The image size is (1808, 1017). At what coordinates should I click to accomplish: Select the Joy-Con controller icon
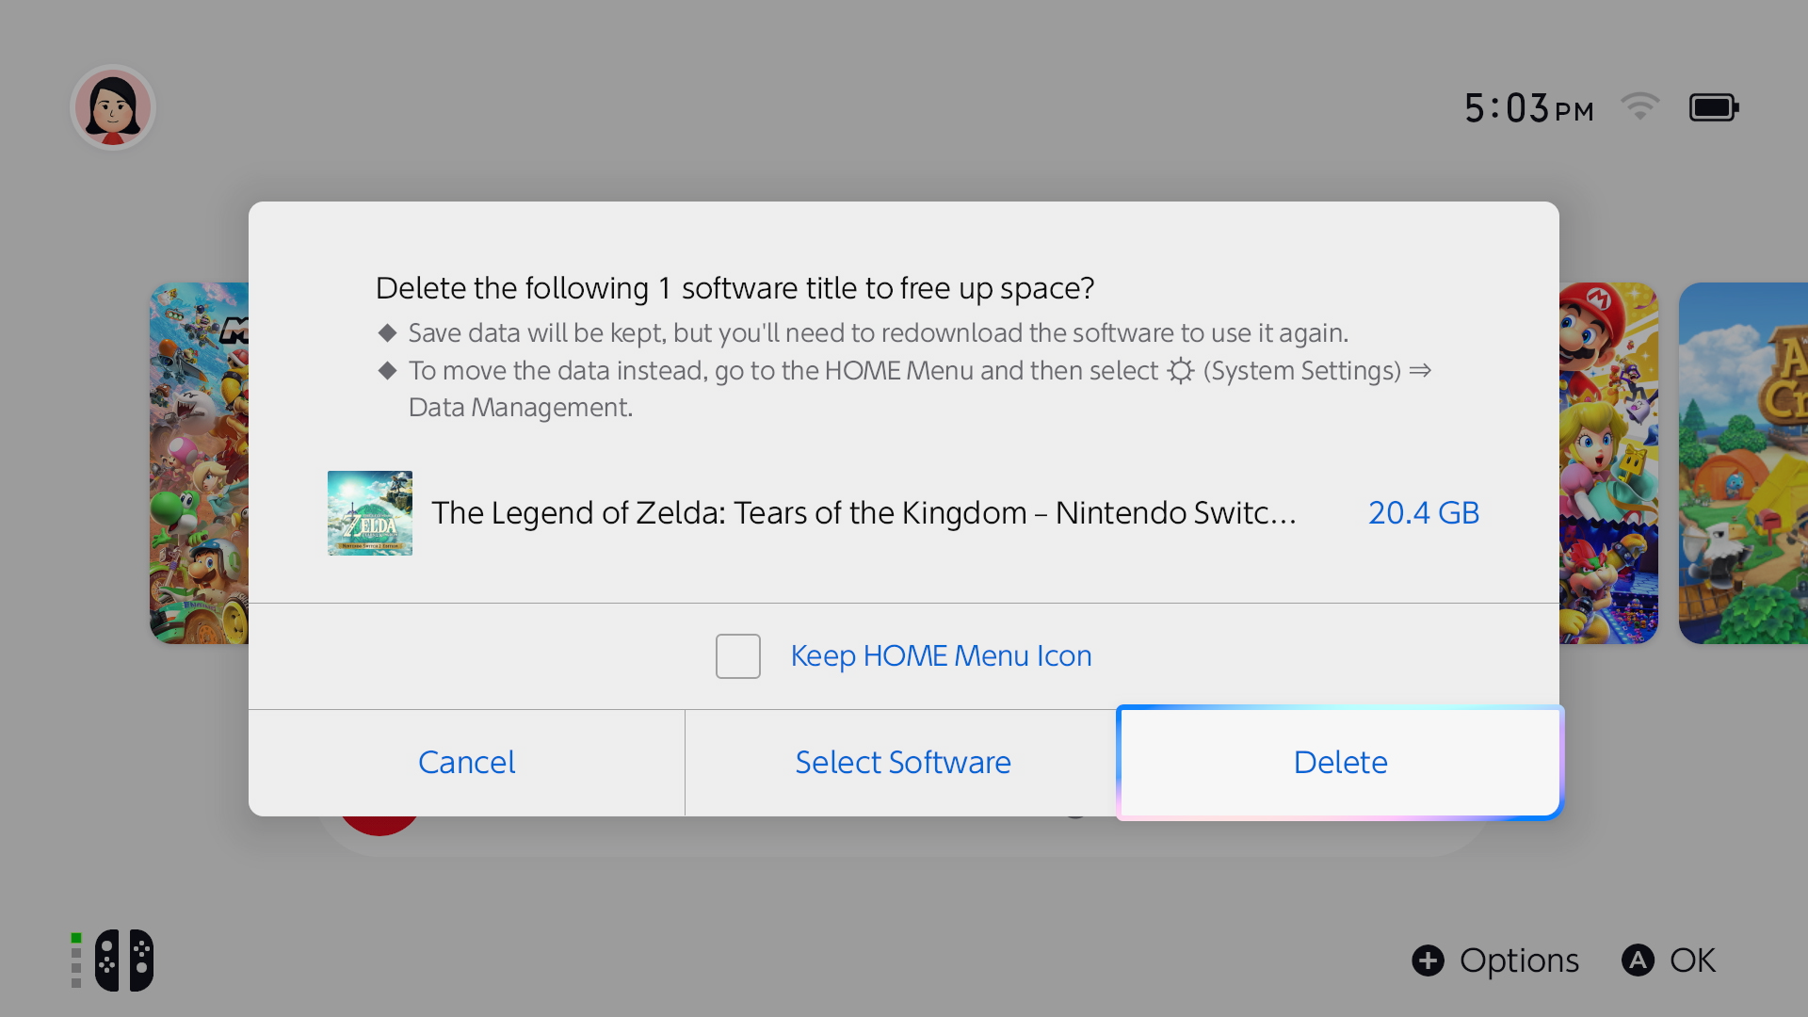pyautogui.click(x=123, y=960)
